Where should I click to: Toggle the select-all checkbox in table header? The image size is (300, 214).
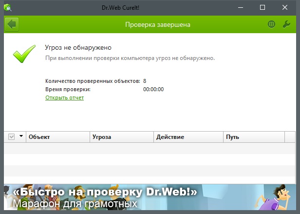point(11,137)
